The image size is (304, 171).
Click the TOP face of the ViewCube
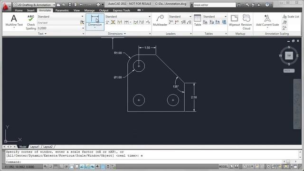[289, 56]
